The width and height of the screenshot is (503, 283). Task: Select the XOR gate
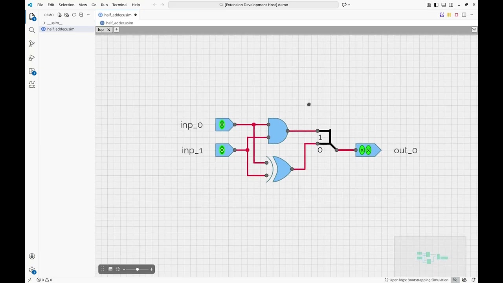click(279, 169)
